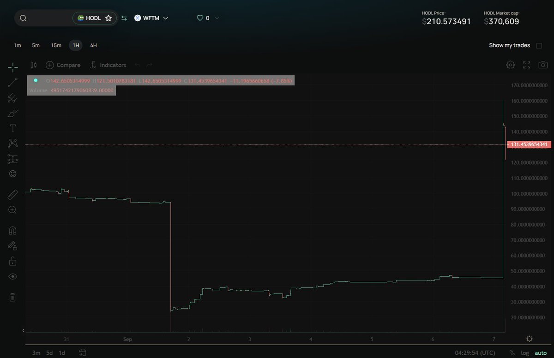Select the 1H timeframe

(76, 45)
